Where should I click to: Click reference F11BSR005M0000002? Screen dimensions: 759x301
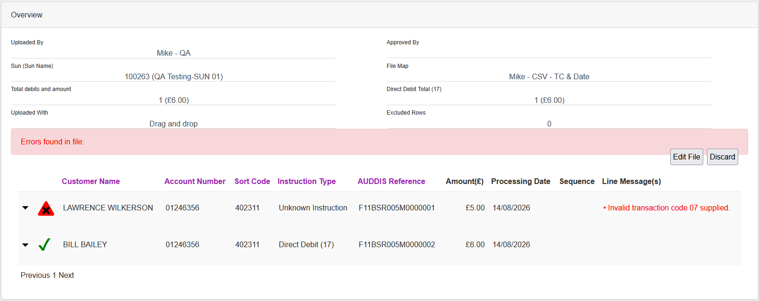pyautogui.click(x=397, y=244)
